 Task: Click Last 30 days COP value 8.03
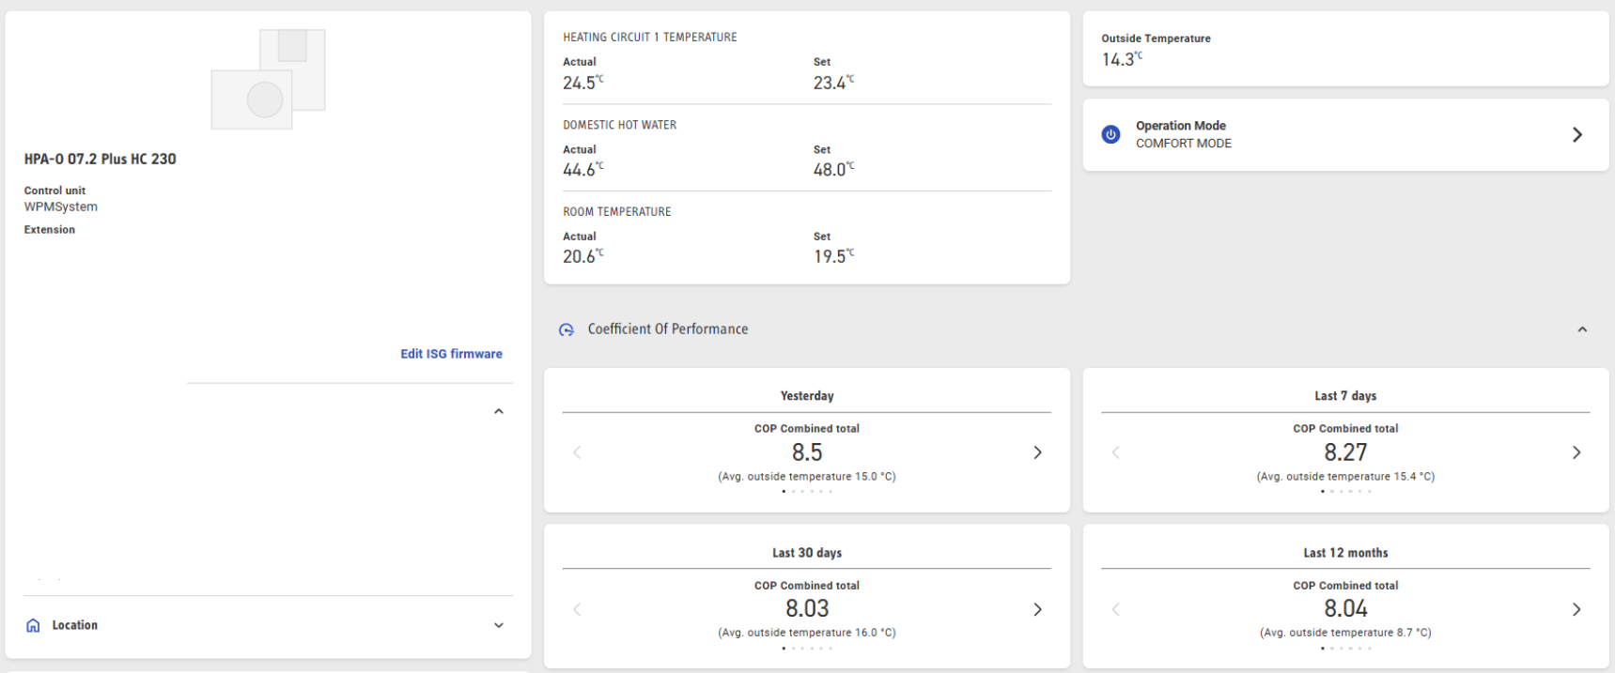(807, 608)
